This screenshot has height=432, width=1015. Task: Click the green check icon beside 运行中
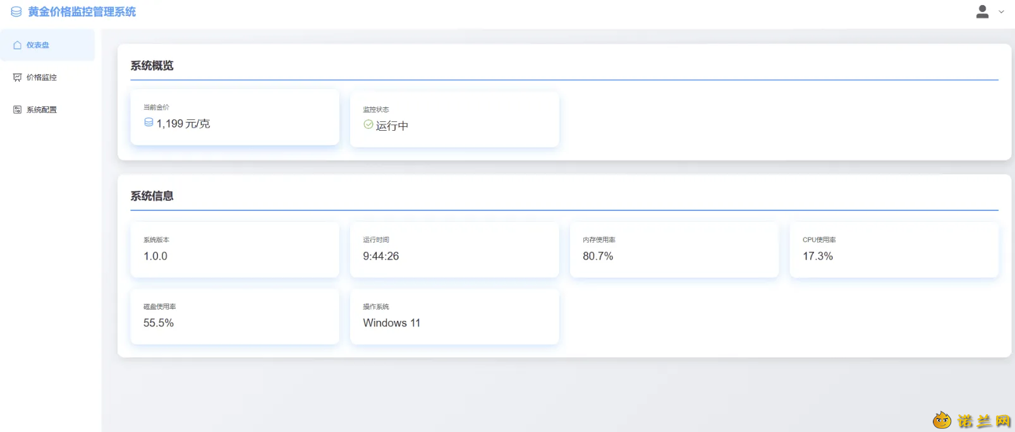coord(368,124)
